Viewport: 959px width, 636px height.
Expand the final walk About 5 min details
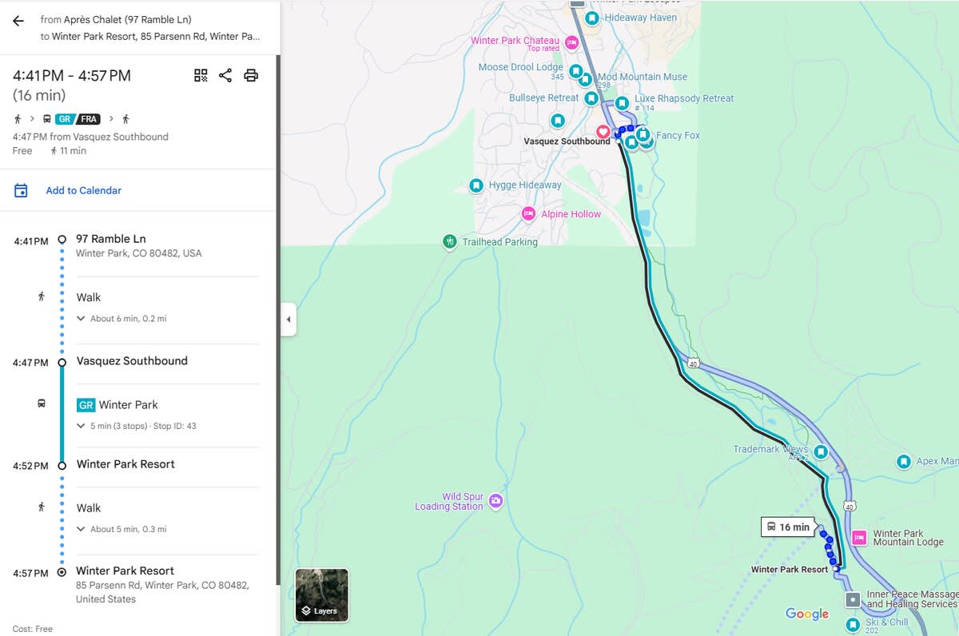tap(81, 529)
